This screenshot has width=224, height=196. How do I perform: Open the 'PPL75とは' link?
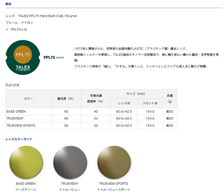pos(19,29)
